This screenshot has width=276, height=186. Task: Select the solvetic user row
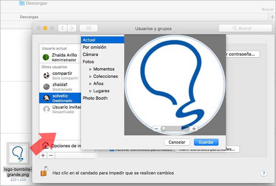[x=60, y=98]
